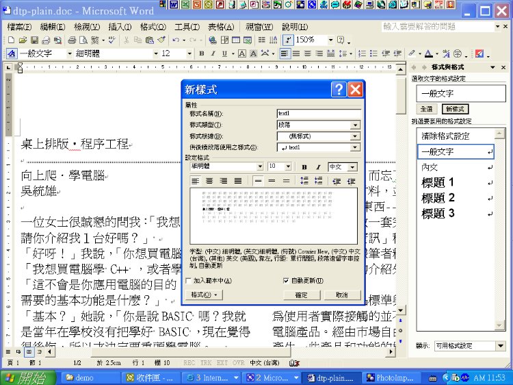Click the Font Color letter A in formatting toolbar

tap(429, 53)
